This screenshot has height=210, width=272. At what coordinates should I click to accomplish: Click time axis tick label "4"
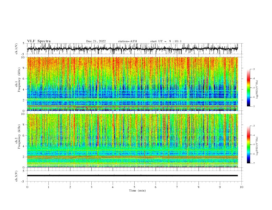pos(113,187)
